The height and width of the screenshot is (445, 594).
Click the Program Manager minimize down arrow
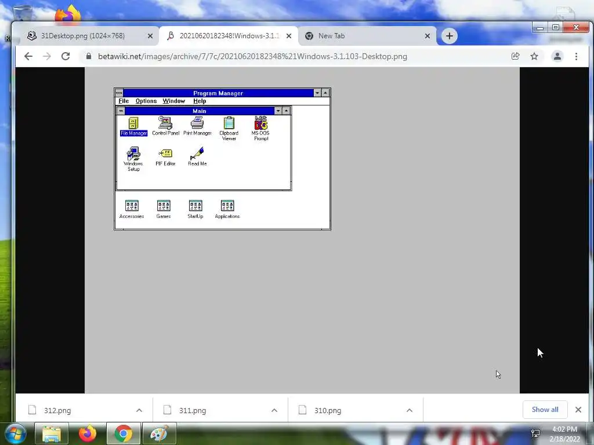[x=317, y=93]
